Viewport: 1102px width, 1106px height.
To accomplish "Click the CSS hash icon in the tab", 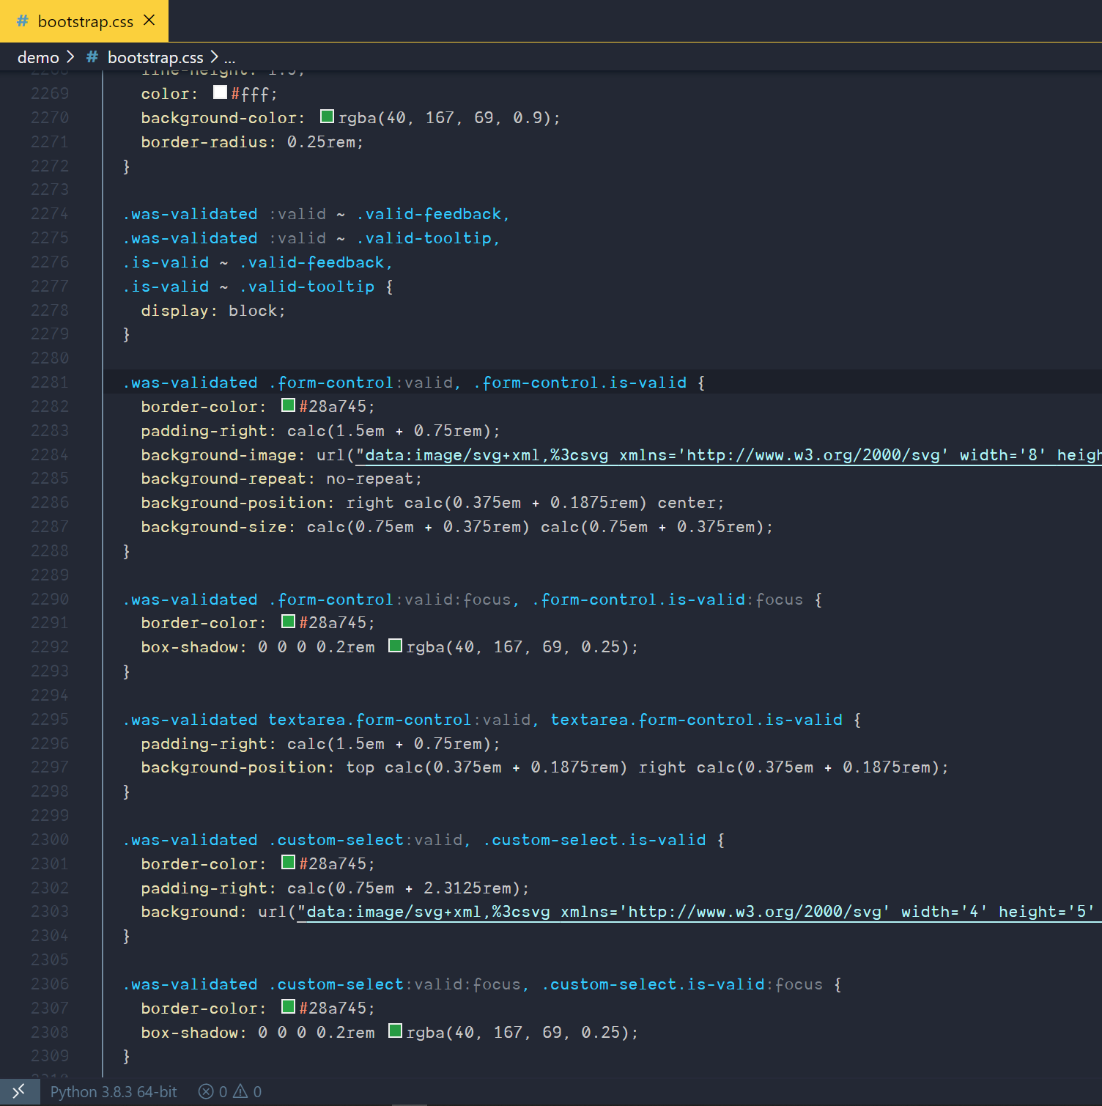I will pyautogui.click(x=22, y=21).
